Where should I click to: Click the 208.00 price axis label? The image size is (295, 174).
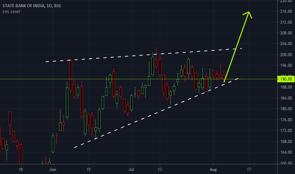[286, 33]
